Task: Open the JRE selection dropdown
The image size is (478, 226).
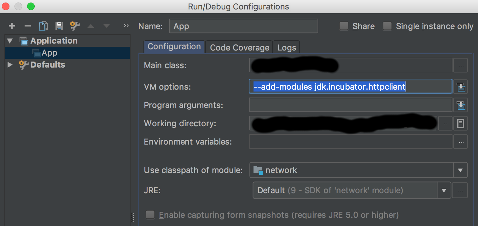Action: [444, 190]
